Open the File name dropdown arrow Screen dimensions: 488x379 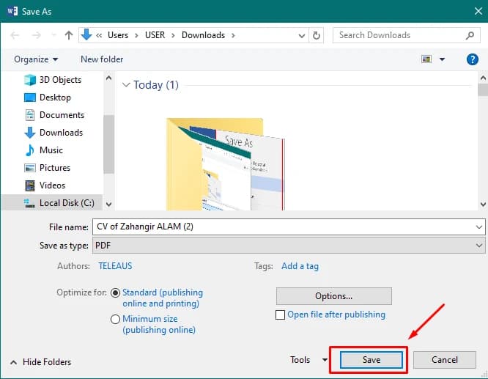click(x=479, y=227)
